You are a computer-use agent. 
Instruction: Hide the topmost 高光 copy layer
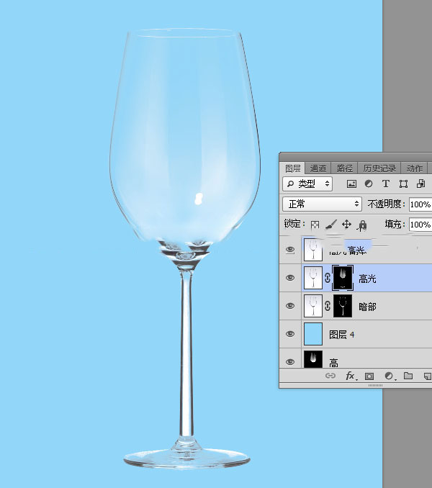[290, 250]
